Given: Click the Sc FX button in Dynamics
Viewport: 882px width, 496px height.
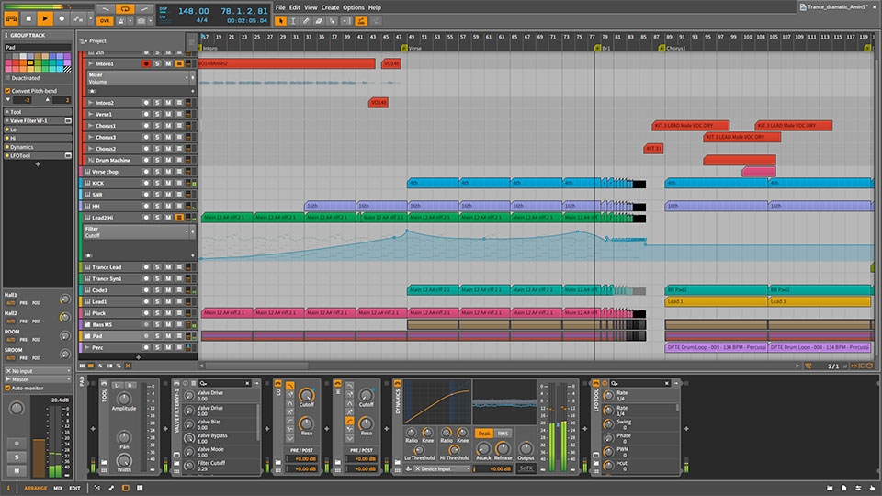Looking at the screenshot, I should point(526,468).
